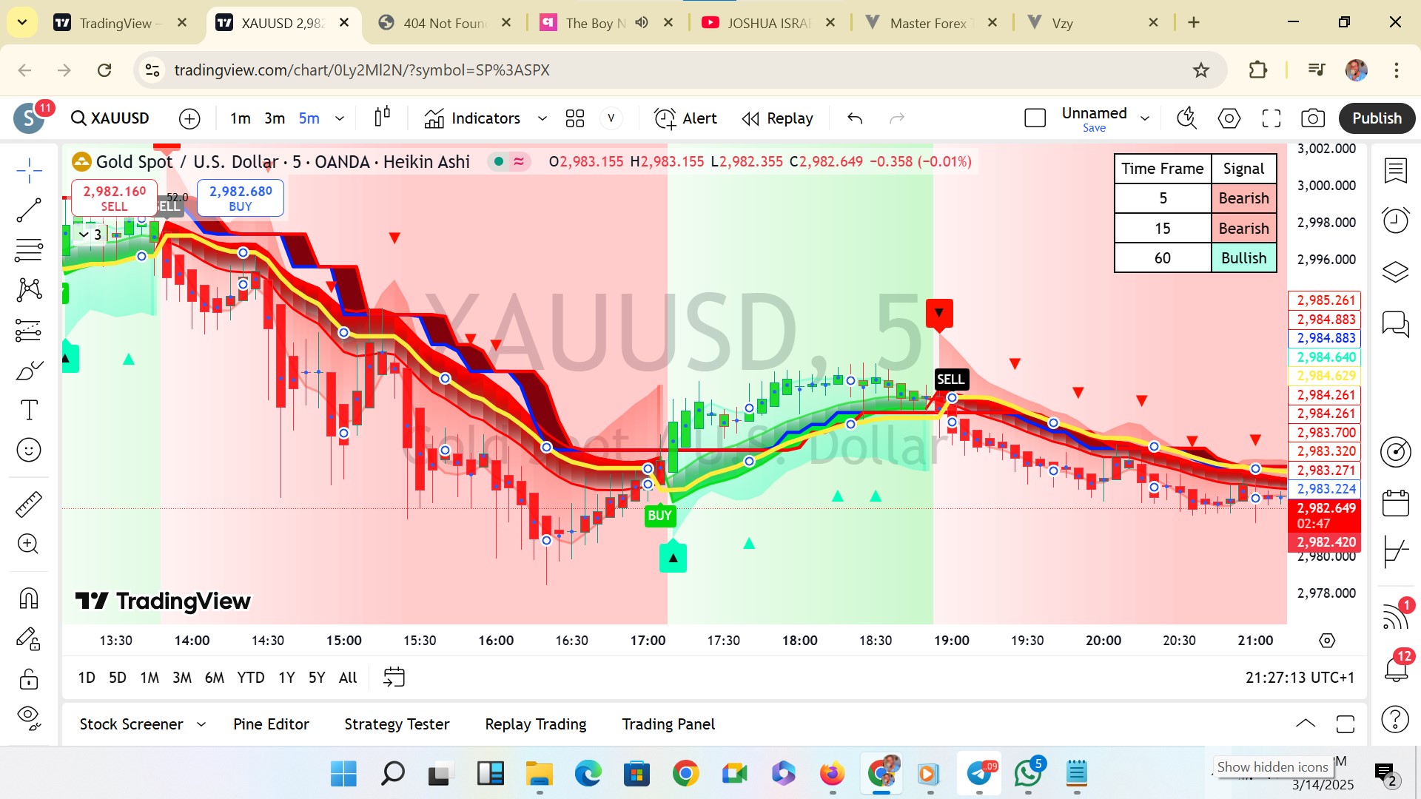The height and width of the screenshot is (799, 1421).
Task: Toggle hide all drawings eye icon
Action: 29,717
